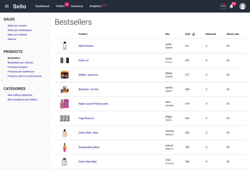
Task: Open the user profile avatar
Action: (x=242, y=6)
